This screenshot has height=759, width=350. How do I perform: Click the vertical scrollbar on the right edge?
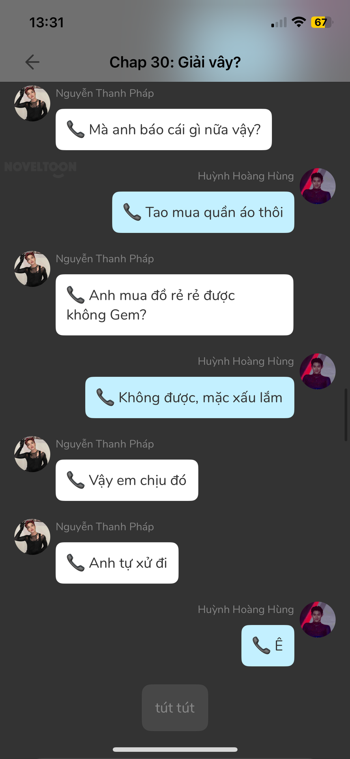[346, 415]
